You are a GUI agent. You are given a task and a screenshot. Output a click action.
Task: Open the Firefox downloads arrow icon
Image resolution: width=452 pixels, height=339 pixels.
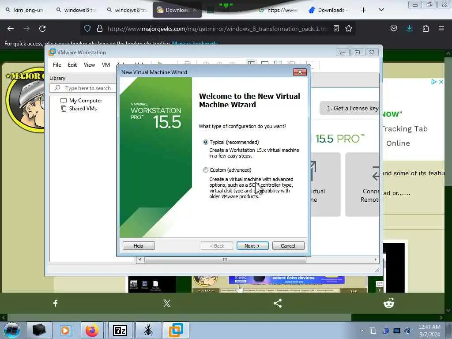click(409, 28)
